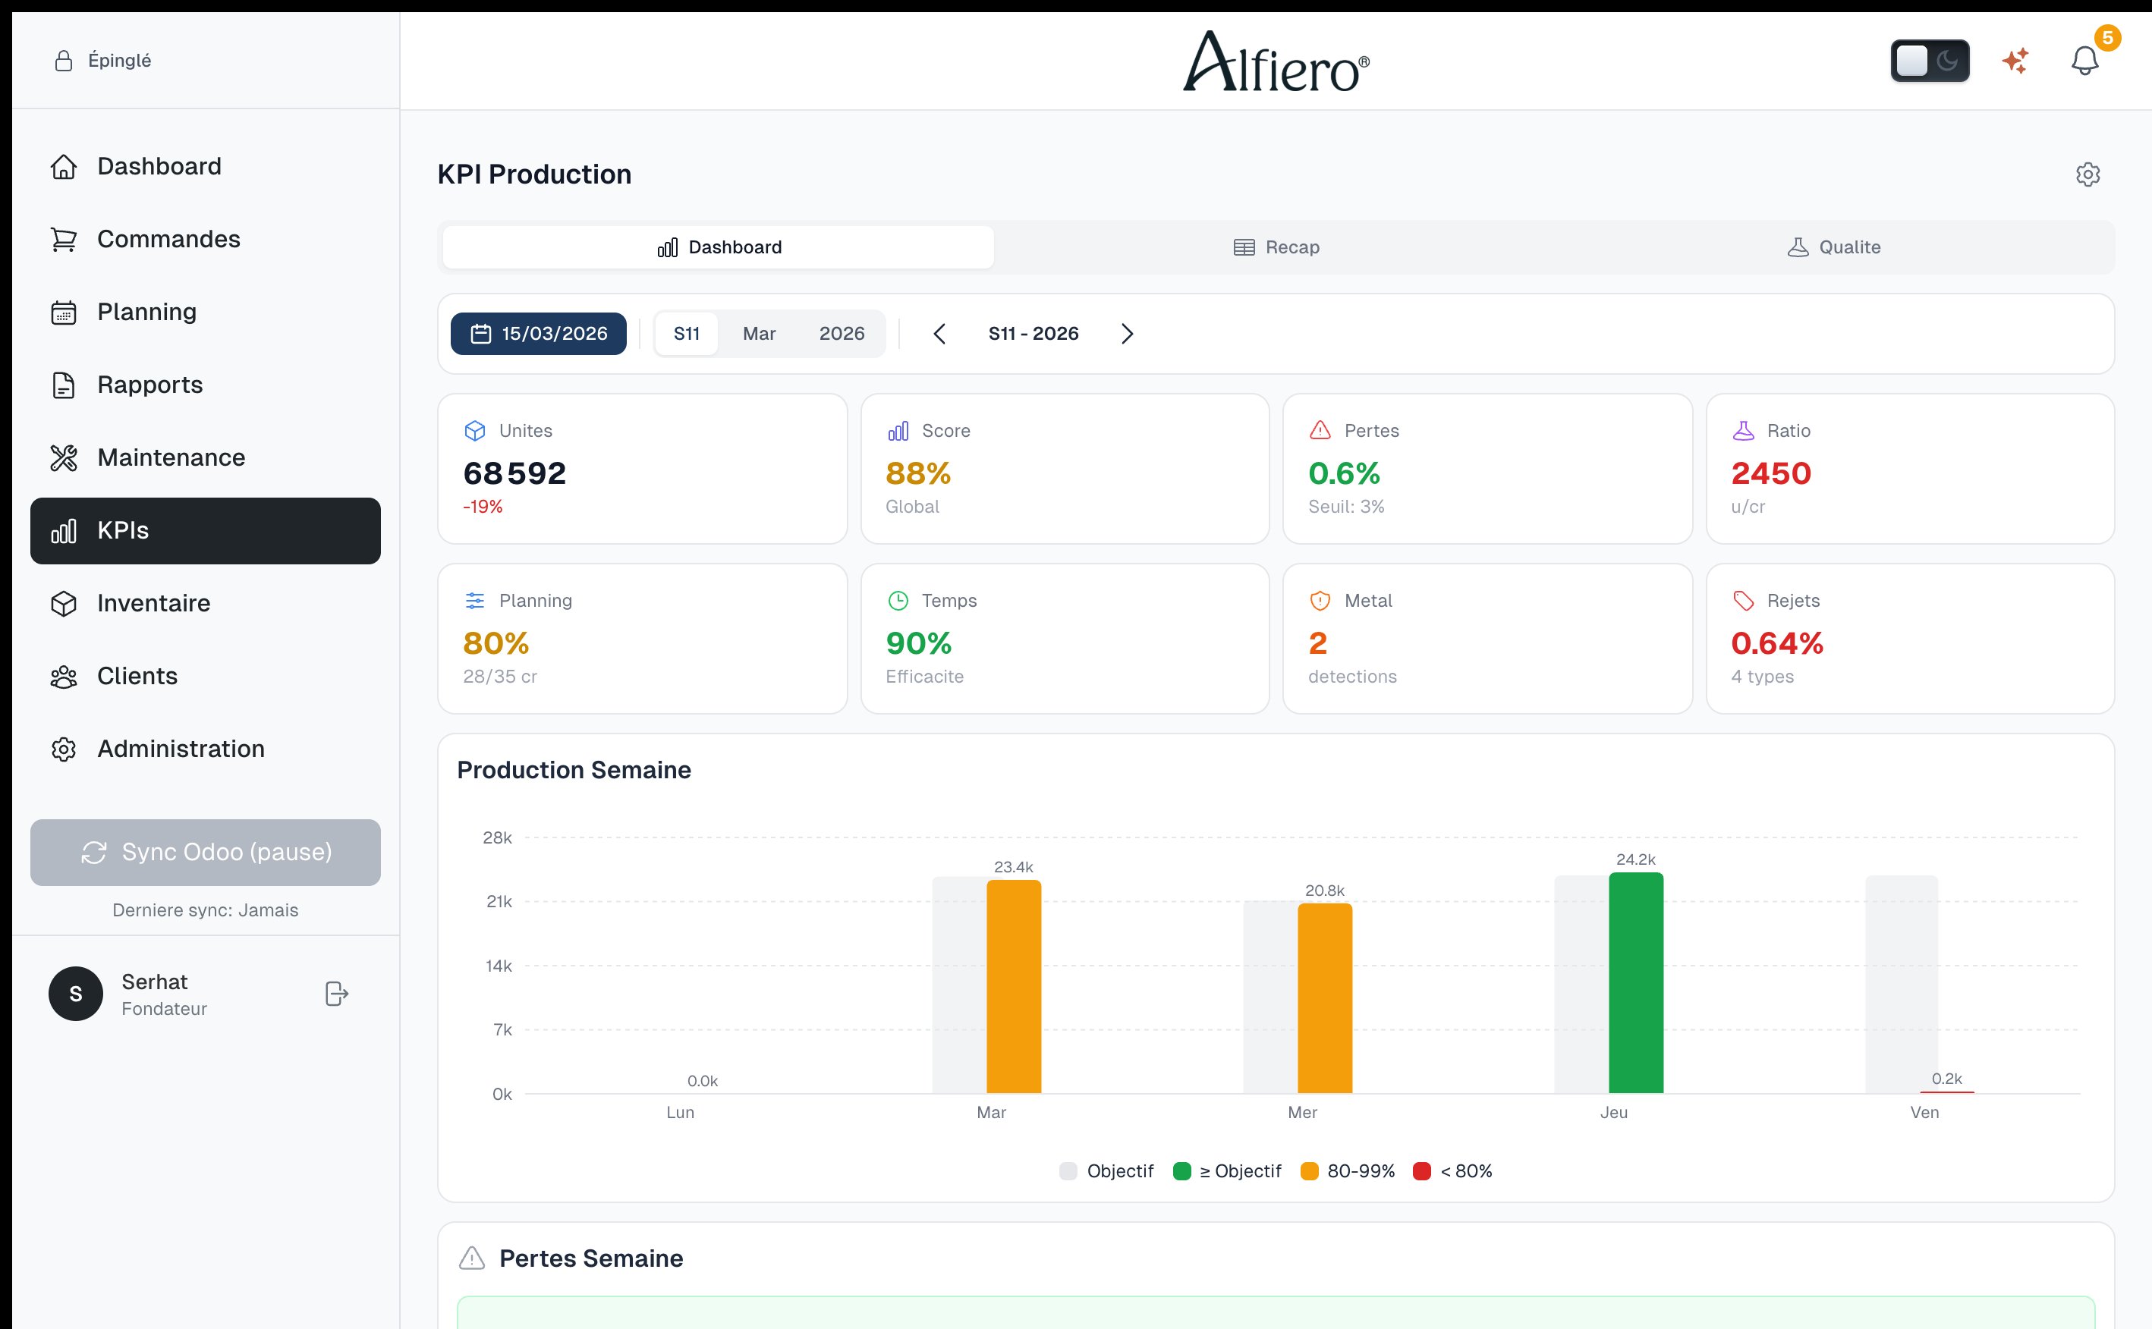Screen dimensions: 2152x1329
Task: Click the notifications bell icon
Action: (x=2084, y=61)
